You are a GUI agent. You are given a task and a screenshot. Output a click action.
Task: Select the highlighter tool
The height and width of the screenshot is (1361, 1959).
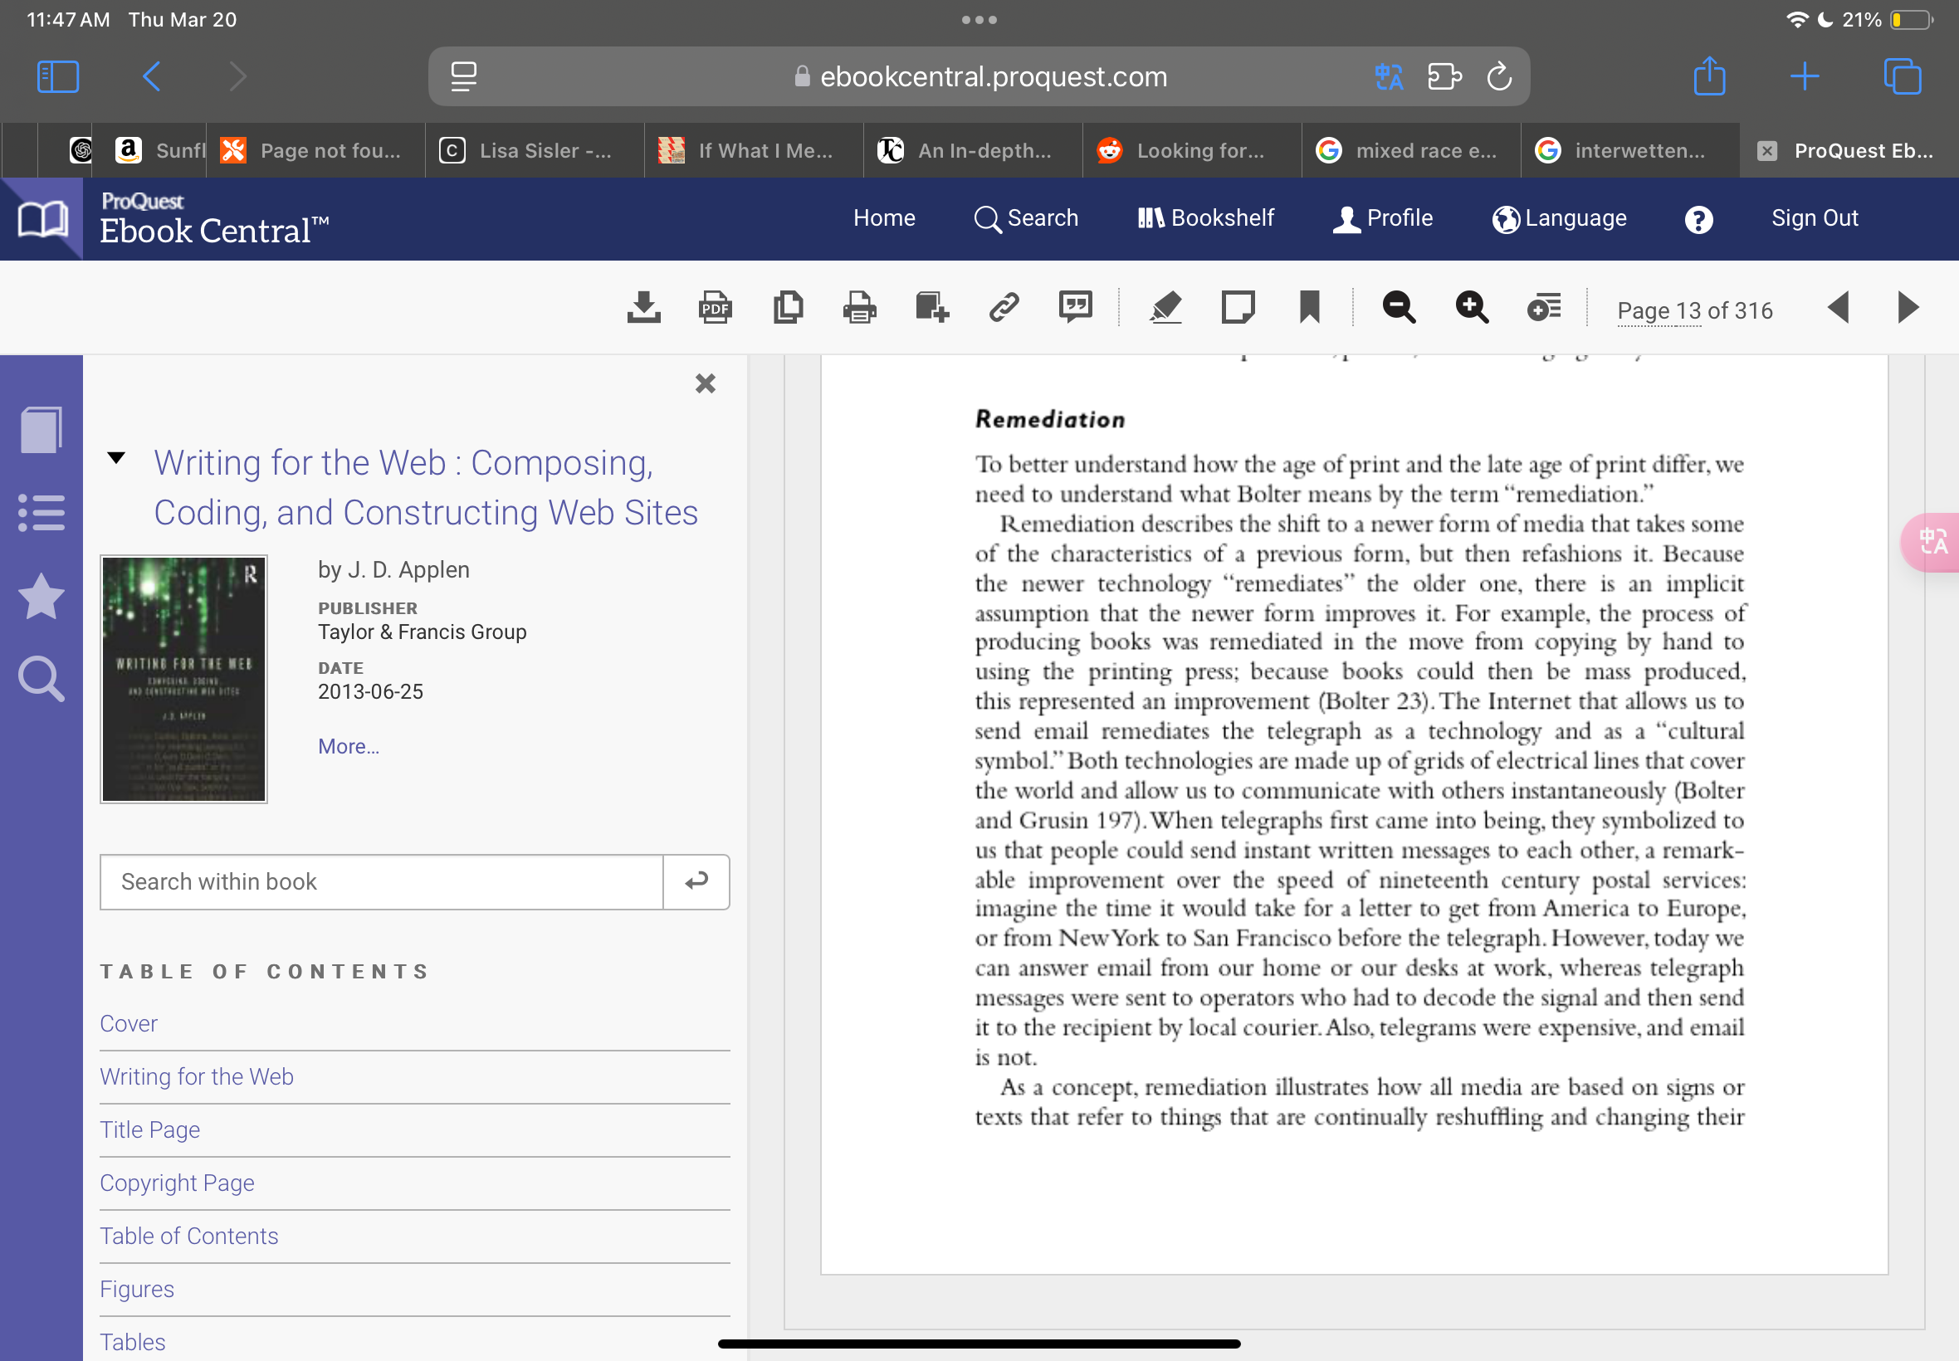[1165, 308]
